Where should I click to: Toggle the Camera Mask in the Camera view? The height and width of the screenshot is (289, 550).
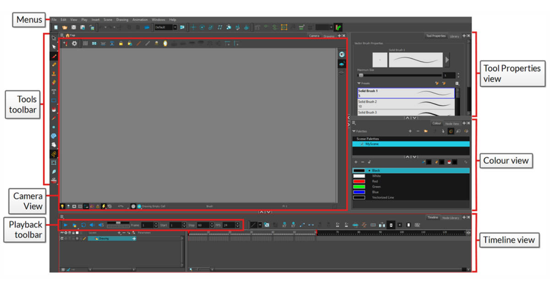[74, 206]
